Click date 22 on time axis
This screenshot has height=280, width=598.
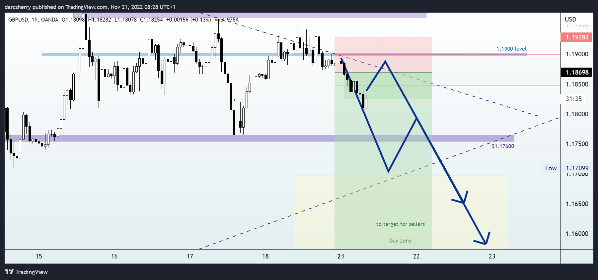[416, 256]
